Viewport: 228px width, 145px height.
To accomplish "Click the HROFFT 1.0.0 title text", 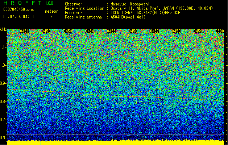I will coord(28,3).
